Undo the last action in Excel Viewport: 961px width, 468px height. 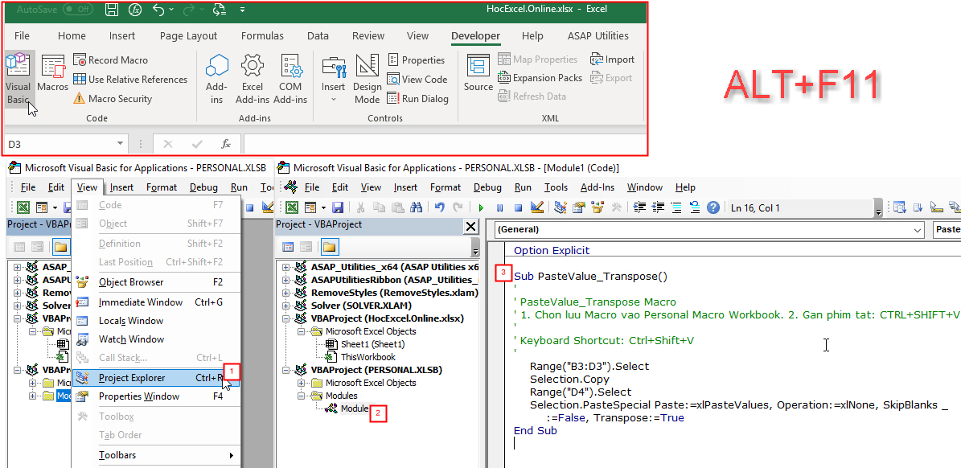[158, 9]
